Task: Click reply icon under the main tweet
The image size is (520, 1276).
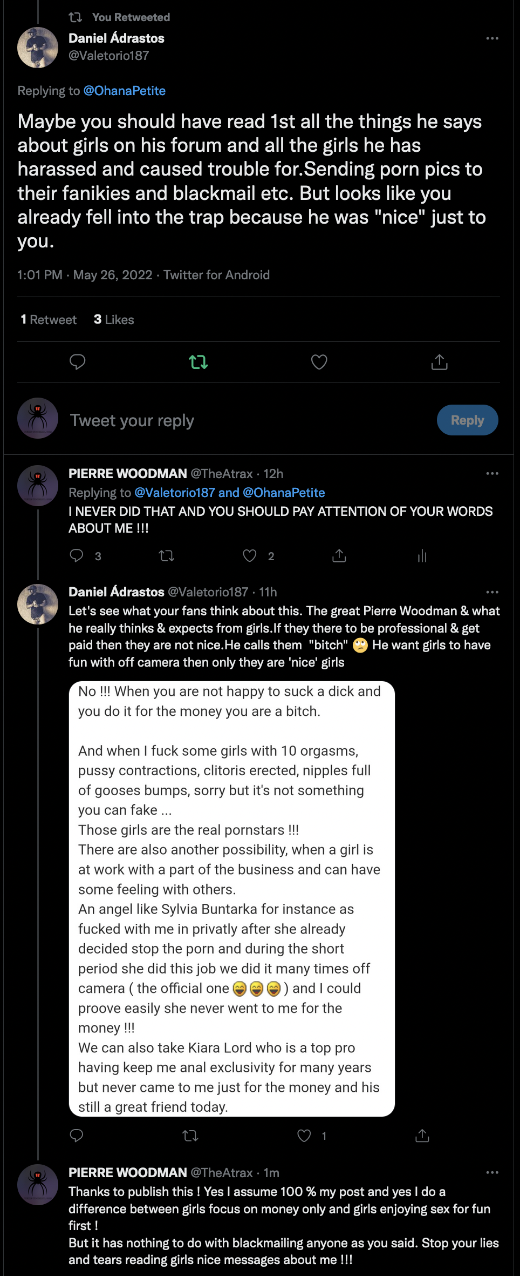Action: pyautogui.click(x=78, y=362)
